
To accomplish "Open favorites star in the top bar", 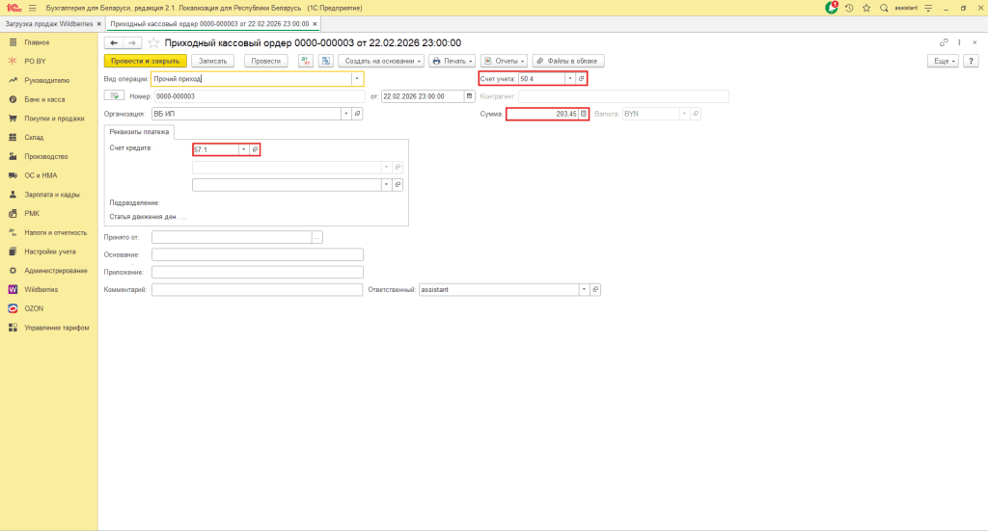I will (x=866, y=8).
